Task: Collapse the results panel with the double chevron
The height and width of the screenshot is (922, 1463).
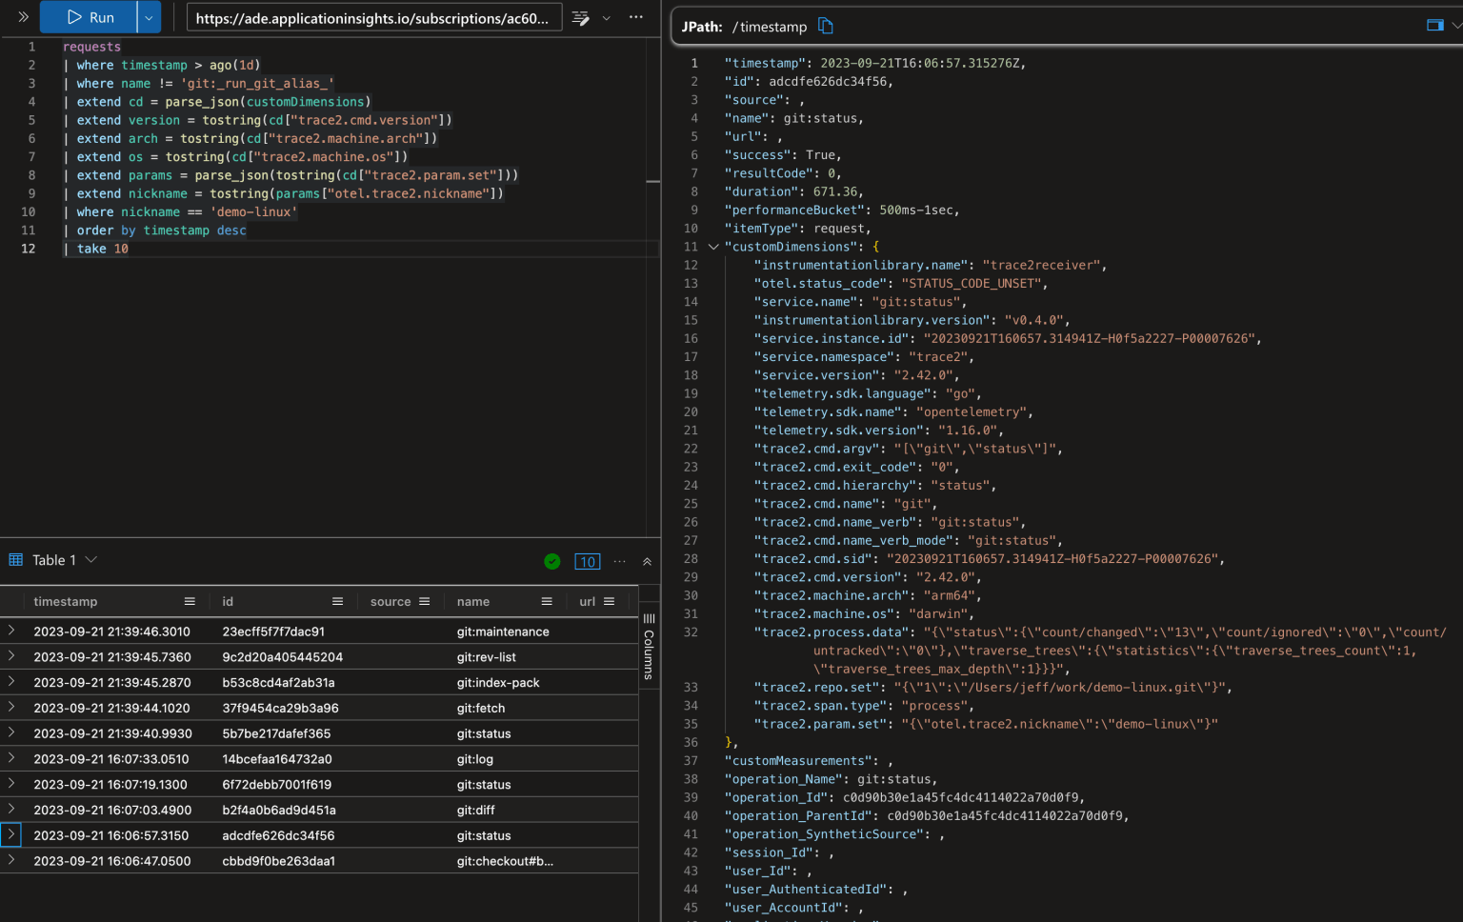Action: (647, 561)
